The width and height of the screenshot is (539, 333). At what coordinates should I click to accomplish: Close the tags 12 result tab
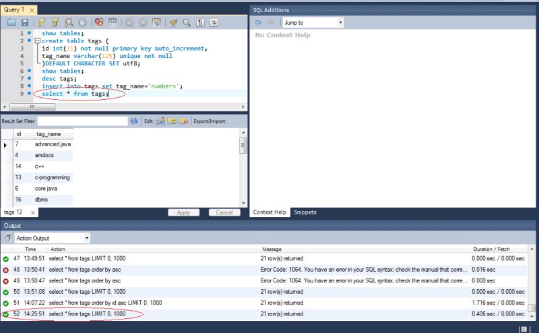coord(33,213)
